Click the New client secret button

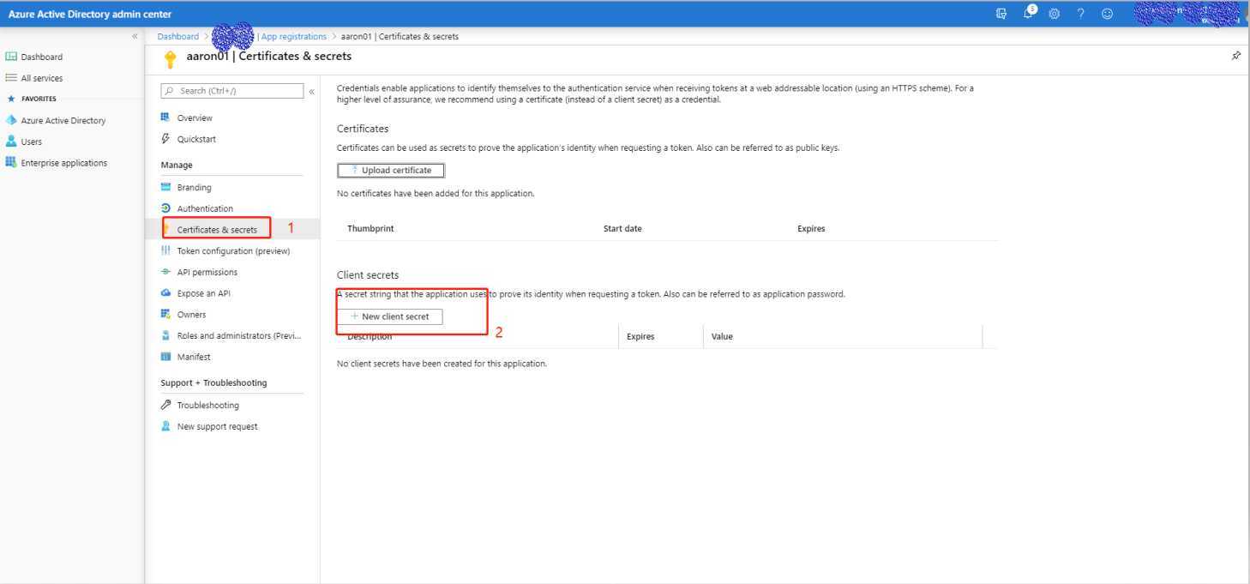(x=390, y=316)
